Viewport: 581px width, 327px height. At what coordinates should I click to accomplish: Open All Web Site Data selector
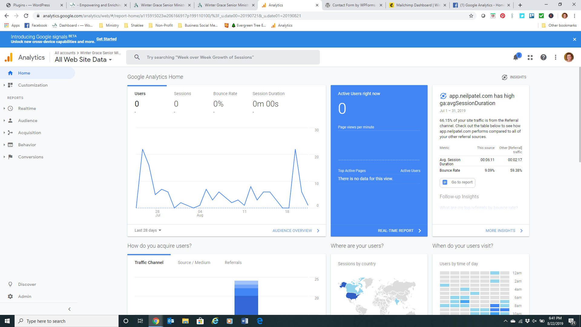coord(83,60)
